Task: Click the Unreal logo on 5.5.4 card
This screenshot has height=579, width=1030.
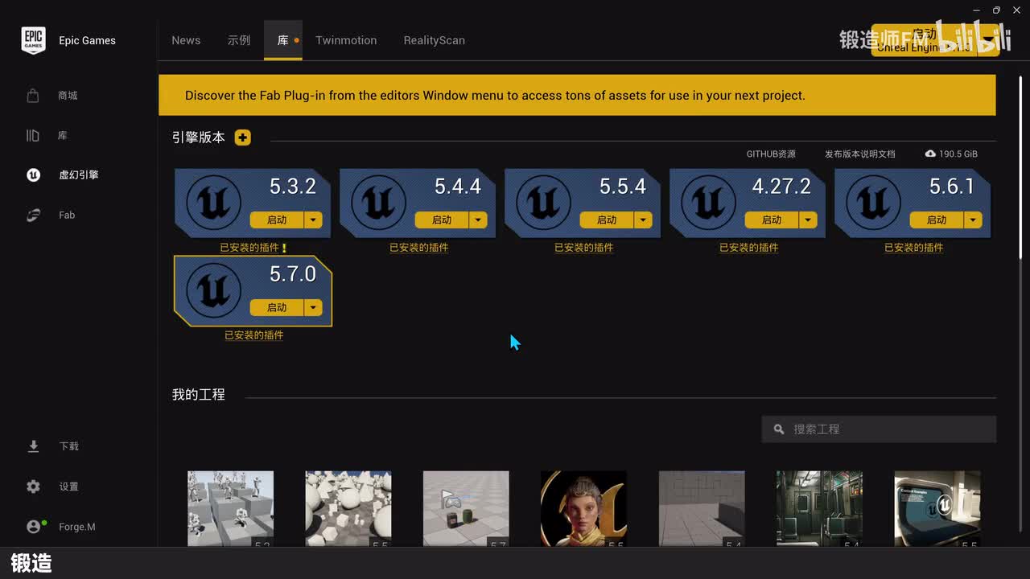Action: (543, 203)
